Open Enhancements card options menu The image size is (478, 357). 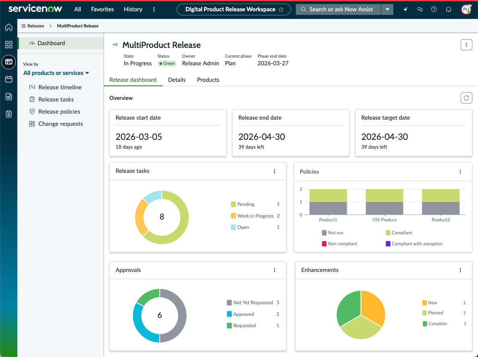(x=460, y=270)
